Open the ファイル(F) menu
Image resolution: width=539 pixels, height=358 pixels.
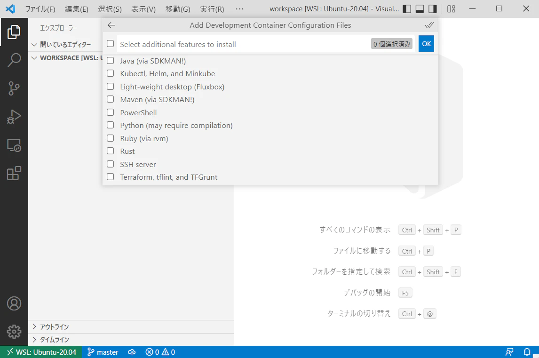tap(40, 9)
